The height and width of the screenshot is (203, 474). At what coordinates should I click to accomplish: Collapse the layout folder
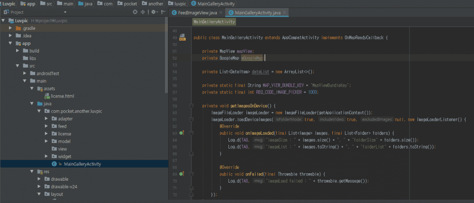click(39, 194)
